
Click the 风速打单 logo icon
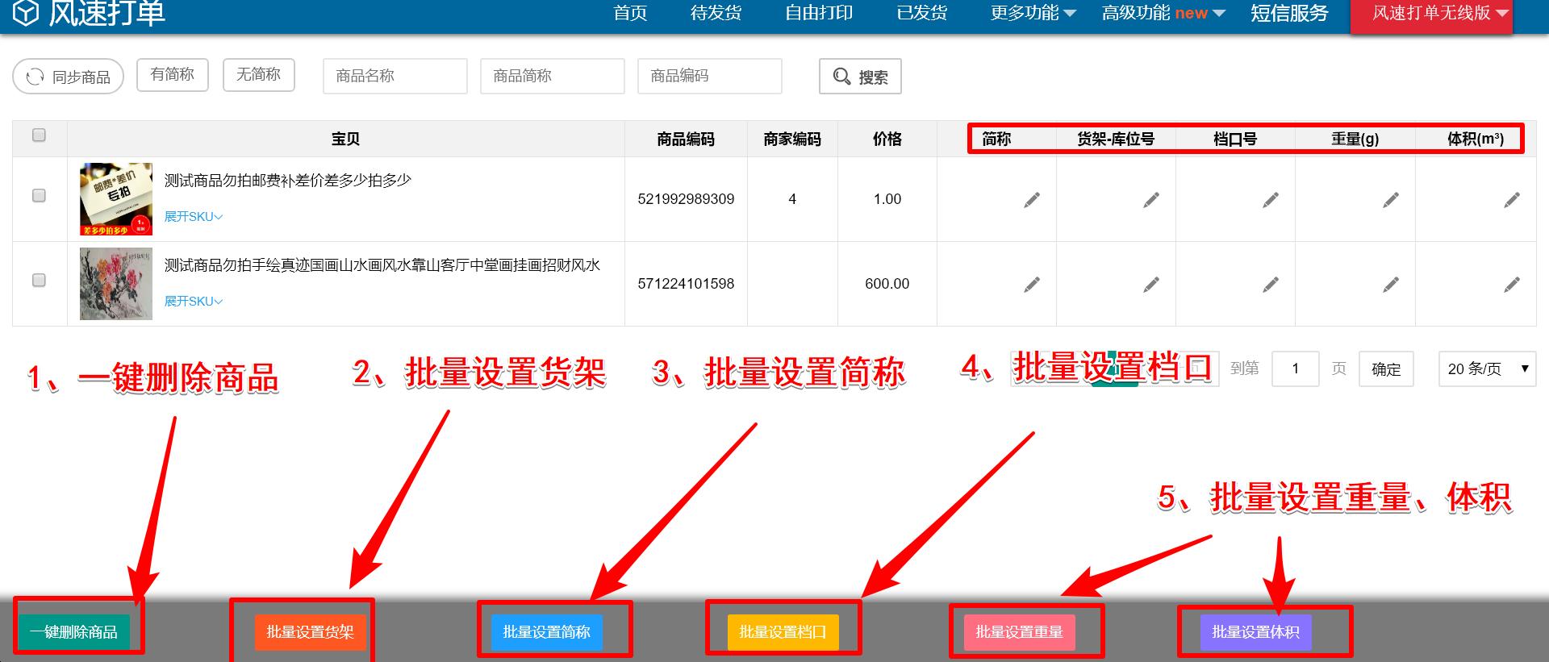(26, 13)
